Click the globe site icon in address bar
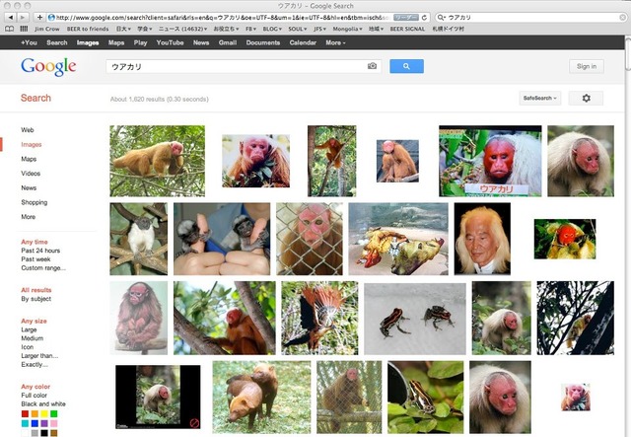The height and width of the screenshot is (437, 631). point(51,18)
